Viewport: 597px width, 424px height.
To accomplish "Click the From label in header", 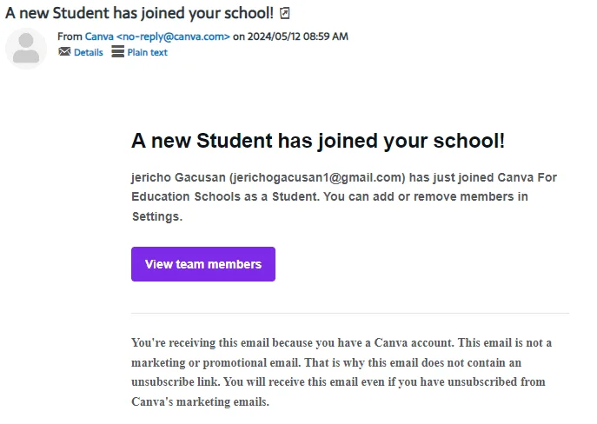I will pyautogui.click(x=70, y=36).
